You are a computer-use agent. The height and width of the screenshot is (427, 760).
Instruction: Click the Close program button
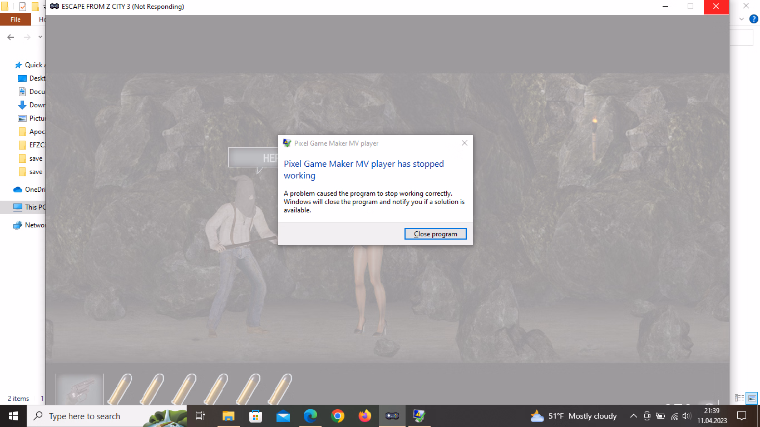[435, 234]
